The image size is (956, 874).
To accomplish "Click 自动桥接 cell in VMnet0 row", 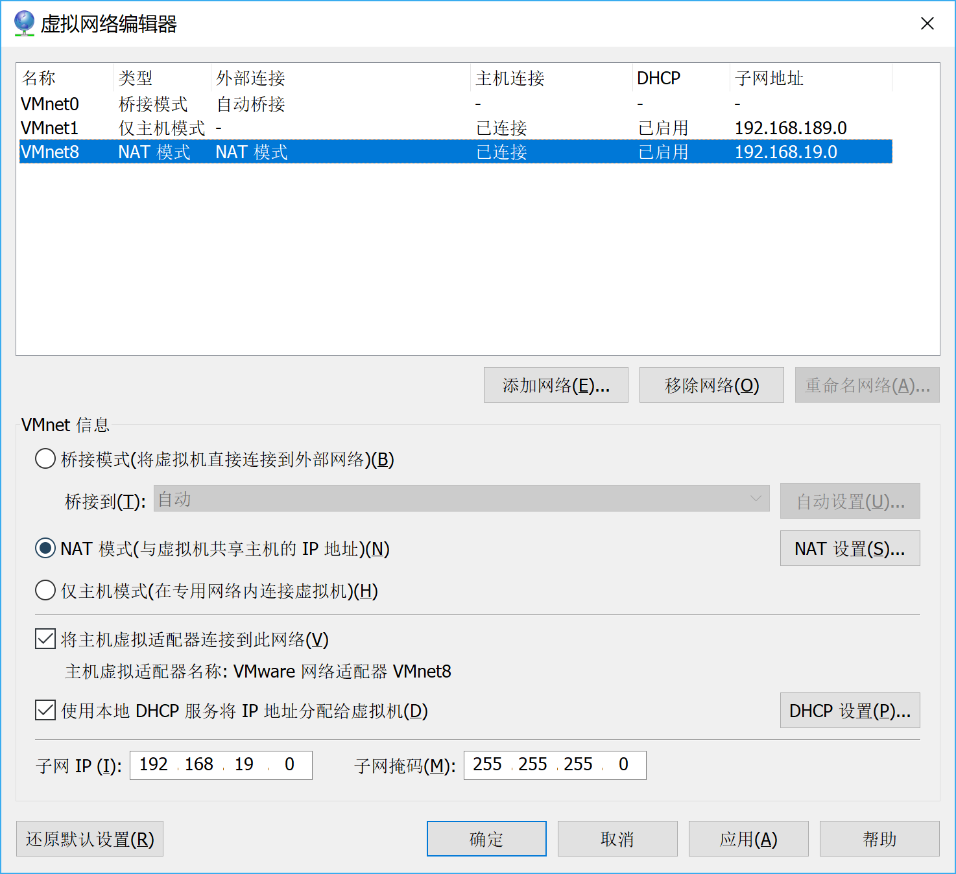I will pos(250,104).
